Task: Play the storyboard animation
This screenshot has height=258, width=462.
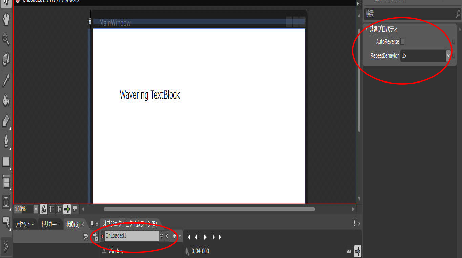Action: (205, 237)
